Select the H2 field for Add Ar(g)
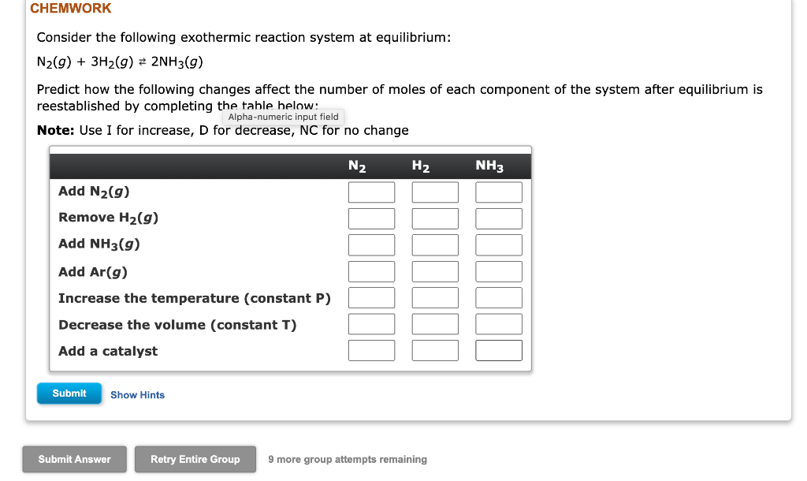The width and height of the screenshot is (807, 481). pyautogui.click(x=435, y=271)
